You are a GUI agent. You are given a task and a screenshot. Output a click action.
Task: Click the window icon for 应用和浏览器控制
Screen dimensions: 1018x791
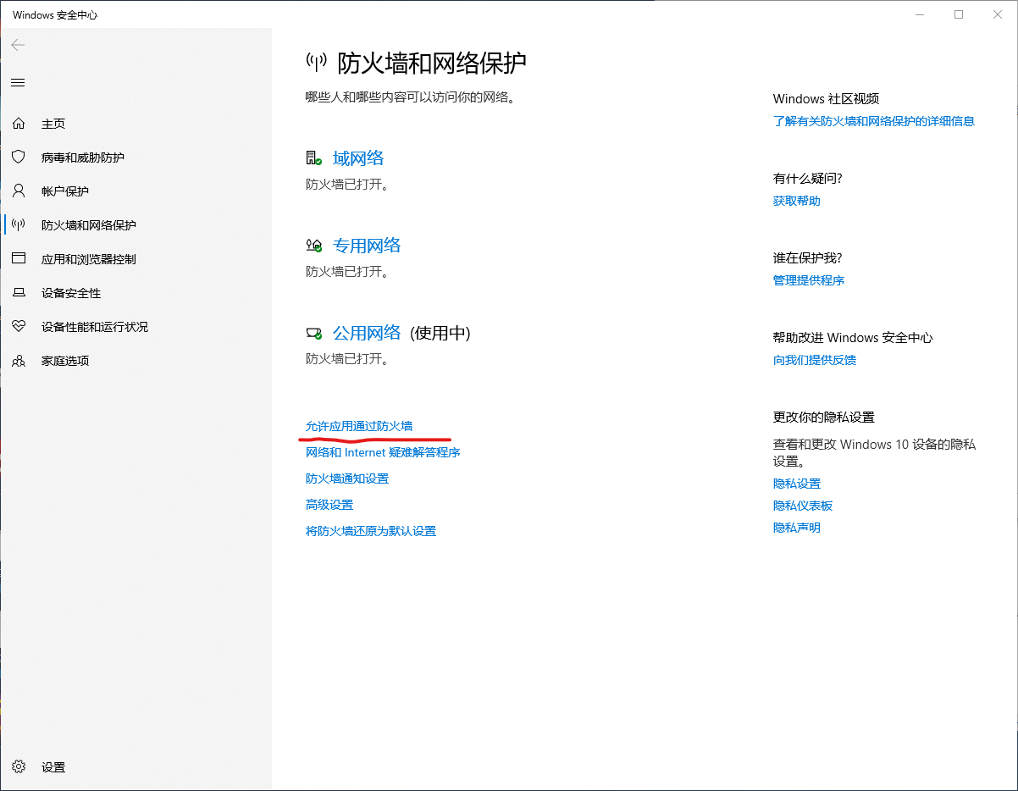pos(19,259)
